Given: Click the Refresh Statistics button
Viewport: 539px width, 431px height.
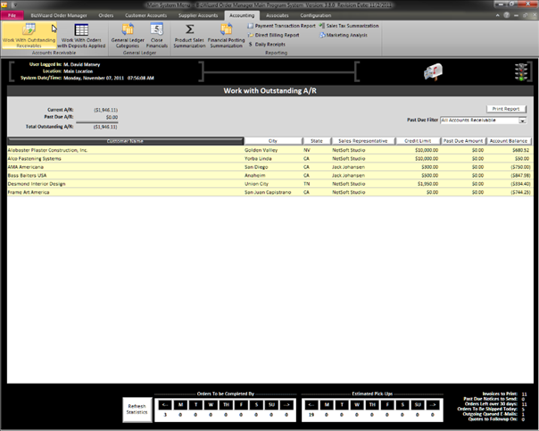Looking at the screenshot, I should 137,410.
